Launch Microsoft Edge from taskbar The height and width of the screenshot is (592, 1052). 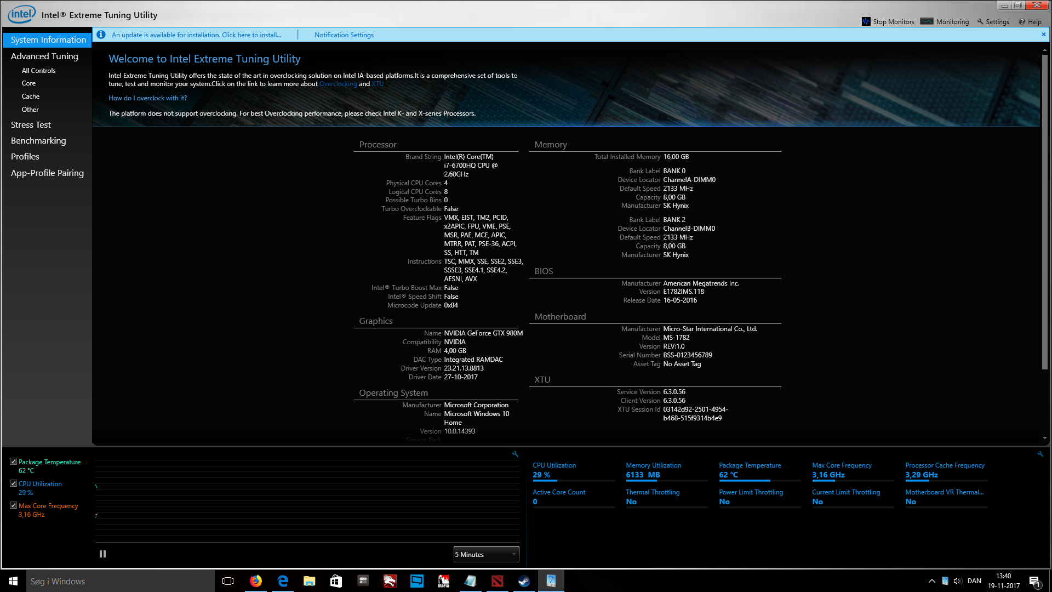click(x=283, y=581)
